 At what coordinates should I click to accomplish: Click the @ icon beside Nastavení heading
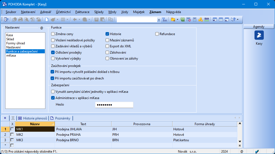click(x=42, y=28)
